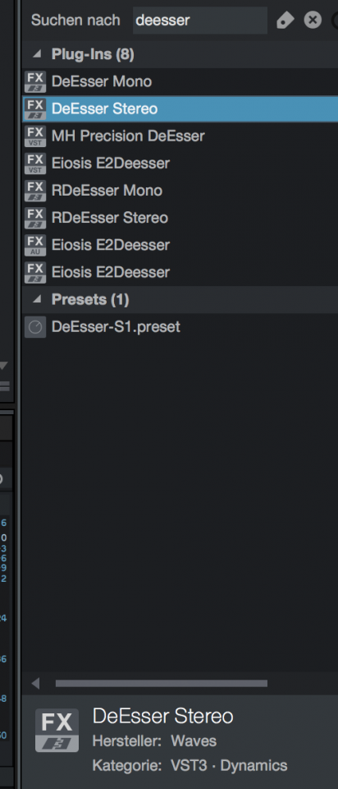
Task: Click the AU icon of Eiosis E2Deesser
Action: [35, 245]
